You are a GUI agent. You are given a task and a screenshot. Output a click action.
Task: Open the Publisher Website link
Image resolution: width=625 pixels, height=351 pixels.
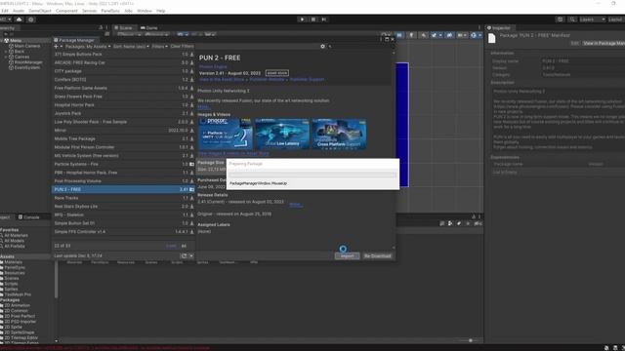coord(267,79)
